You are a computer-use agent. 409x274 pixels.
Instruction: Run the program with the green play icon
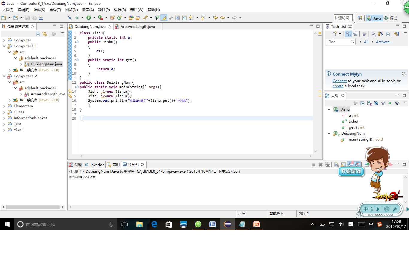pyautogui.click(x=89, y=18)
